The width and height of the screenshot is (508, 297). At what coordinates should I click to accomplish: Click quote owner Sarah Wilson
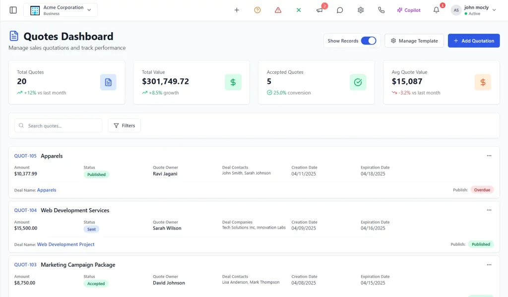coord(167,228)
